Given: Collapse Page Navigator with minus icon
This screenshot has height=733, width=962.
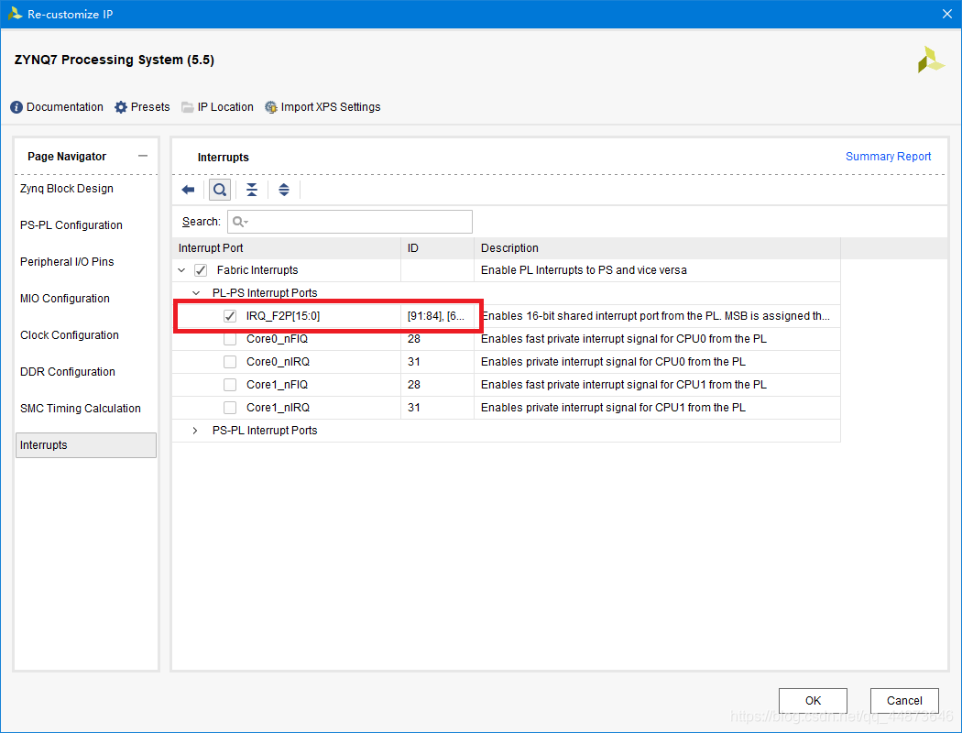Looking at the screenshot, I should 143,157.
